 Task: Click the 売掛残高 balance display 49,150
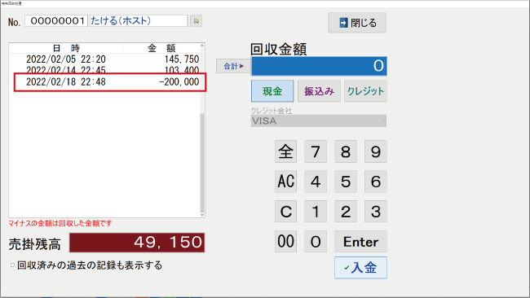[137, 243]
